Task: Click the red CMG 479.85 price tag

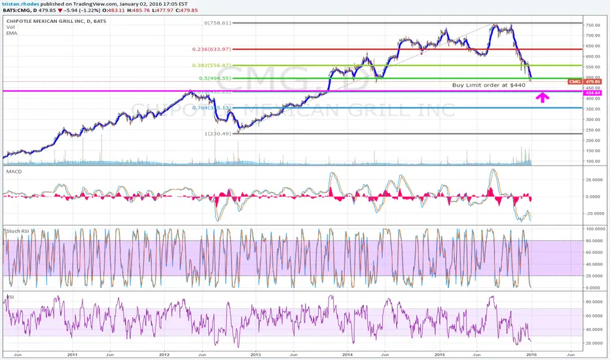Action: coord(584,82)
